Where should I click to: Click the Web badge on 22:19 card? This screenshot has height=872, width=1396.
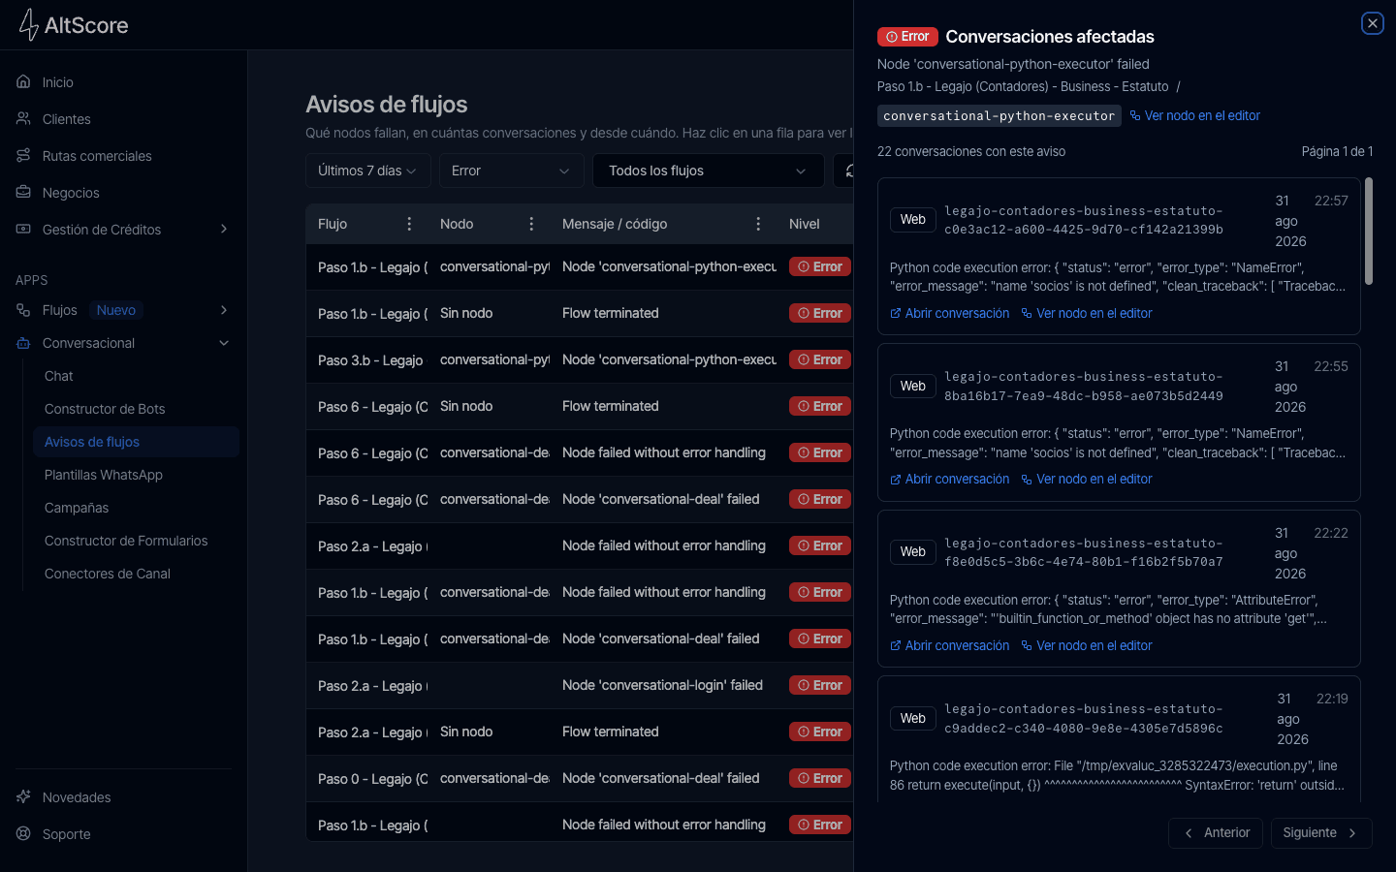click(913, 719)
